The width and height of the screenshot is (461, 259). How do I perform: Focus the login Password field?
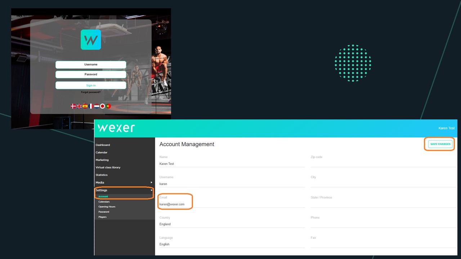[91, 74]
